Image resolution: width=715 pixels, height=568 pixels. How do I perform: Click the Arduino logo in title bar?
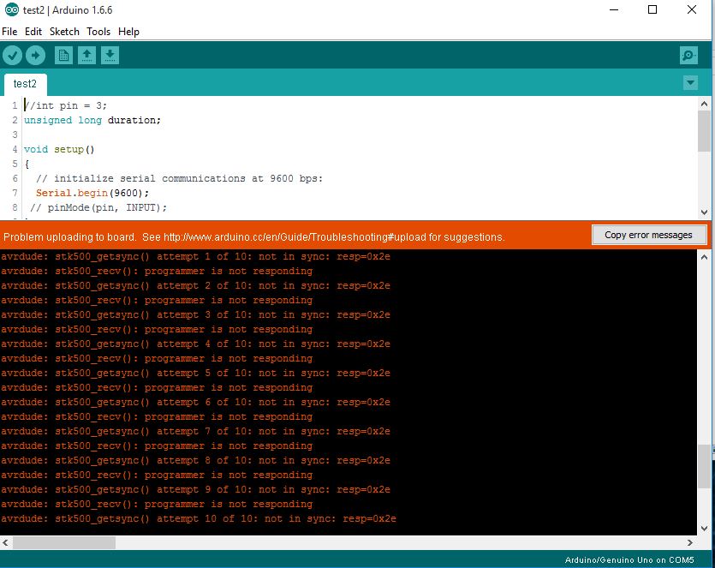click(x=11, y=9)
